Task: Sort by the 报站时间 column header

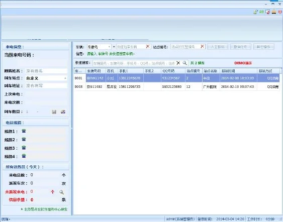Action: click(238, 71)
